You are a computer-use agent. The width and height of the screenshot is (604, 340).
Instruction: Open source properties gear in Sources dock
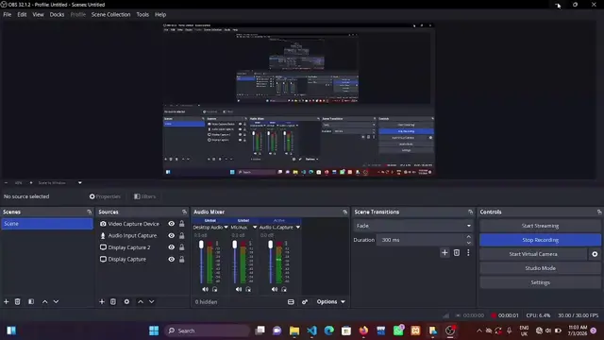pyautogui.click(x=126, y=302)
